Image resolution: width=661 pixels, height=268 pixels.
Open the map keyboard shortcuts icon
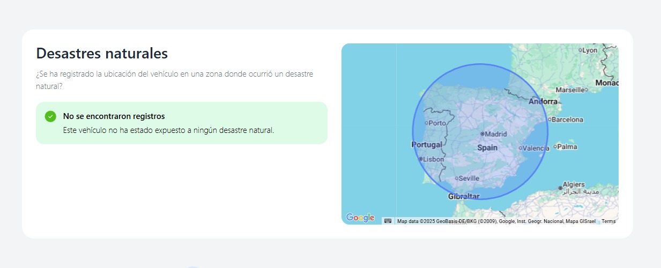(388, 221)
